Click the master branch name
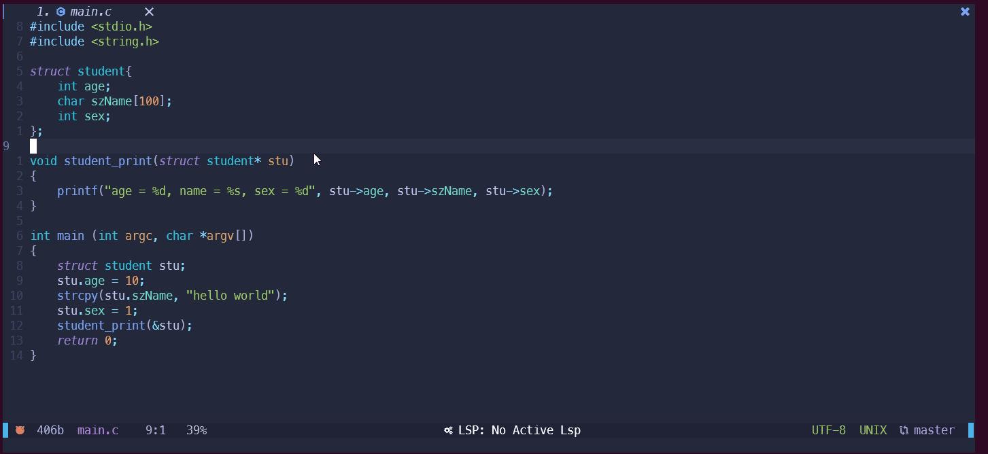 (x=934, y=430)
